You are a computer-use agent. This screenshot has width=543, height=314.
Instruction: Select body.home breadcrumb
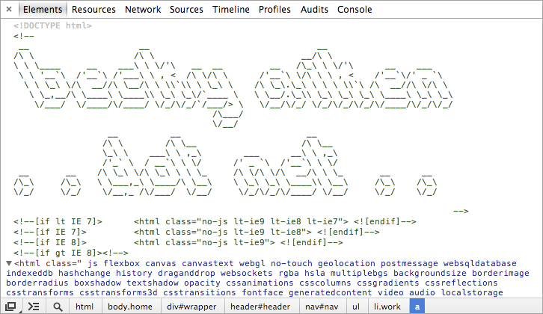click(x=130, y=307)
